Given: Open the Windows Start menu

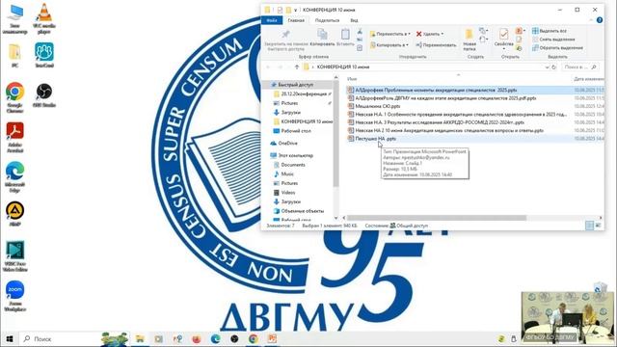Looking at the screenshot, I should 10,338.
